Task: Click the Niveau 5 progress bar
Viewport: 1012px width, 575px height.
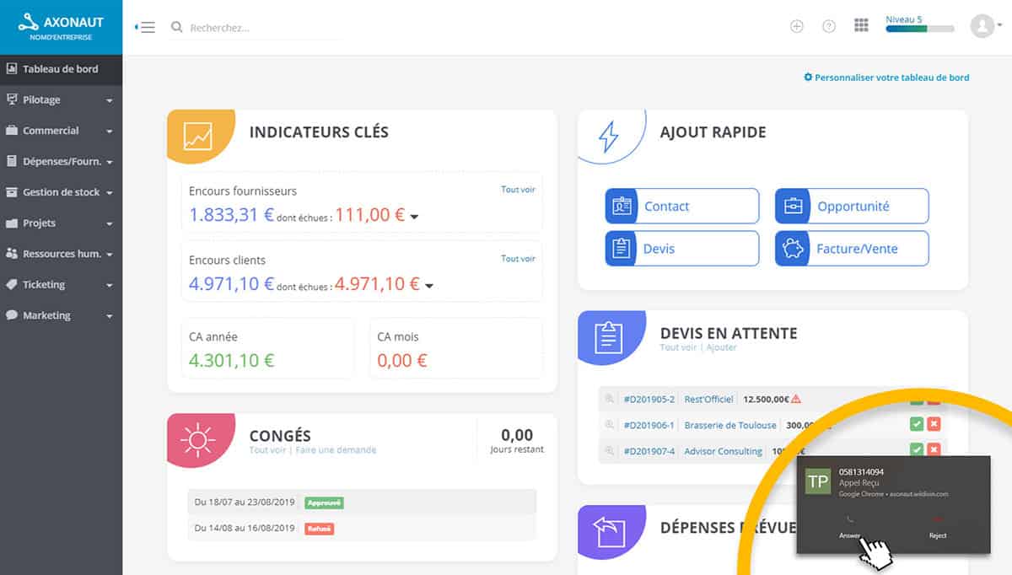Action: coord(919,29)
